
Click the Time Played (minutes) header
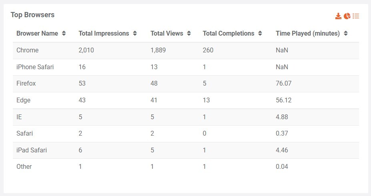[308, 34]
